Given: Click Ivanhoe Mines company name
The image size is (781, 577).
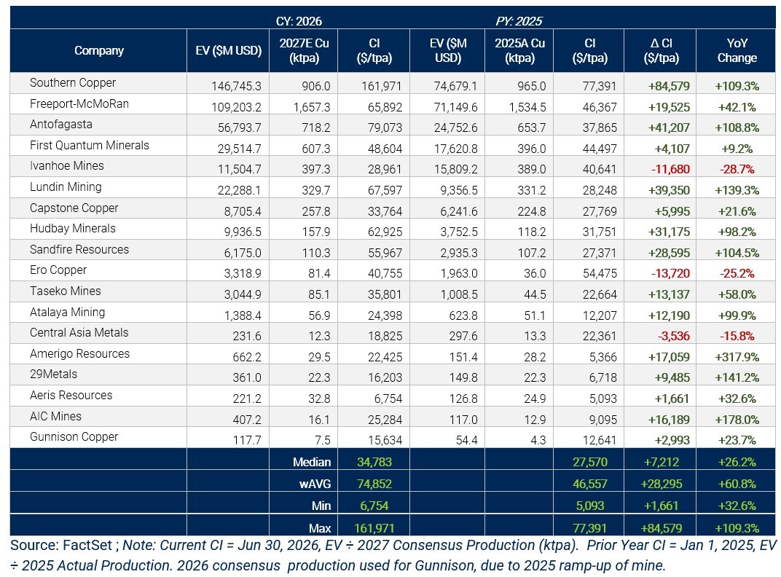Looking at the screenshot, I should (x=67, y=165).
